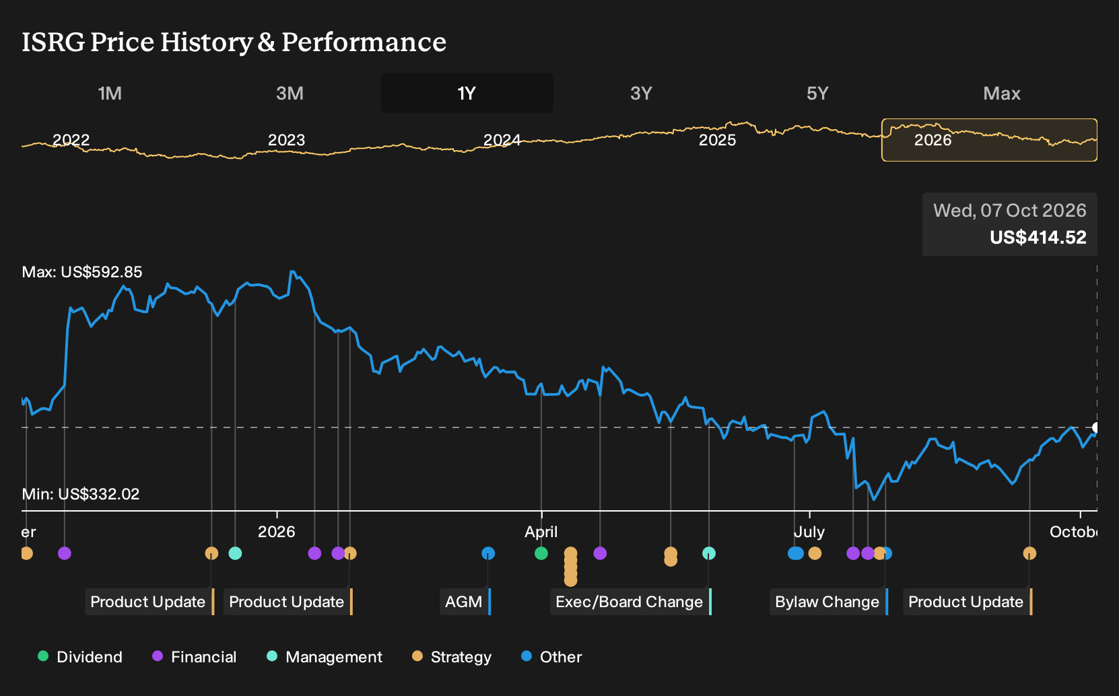The image size is (1119, 696).
Task: Click the 2024 year label in the overview chart
Action: coord(502,140)
